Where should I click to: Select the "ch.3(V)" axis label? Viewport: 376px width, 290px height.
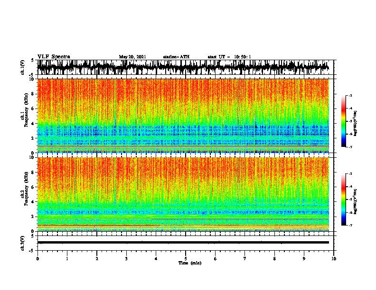(23, 244)
